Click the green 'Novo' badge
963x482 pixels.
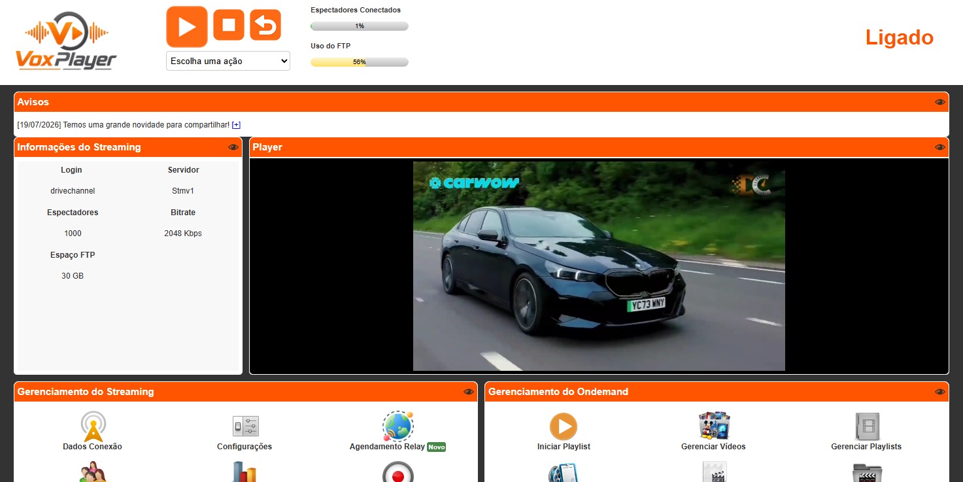[x=436, y=447]
